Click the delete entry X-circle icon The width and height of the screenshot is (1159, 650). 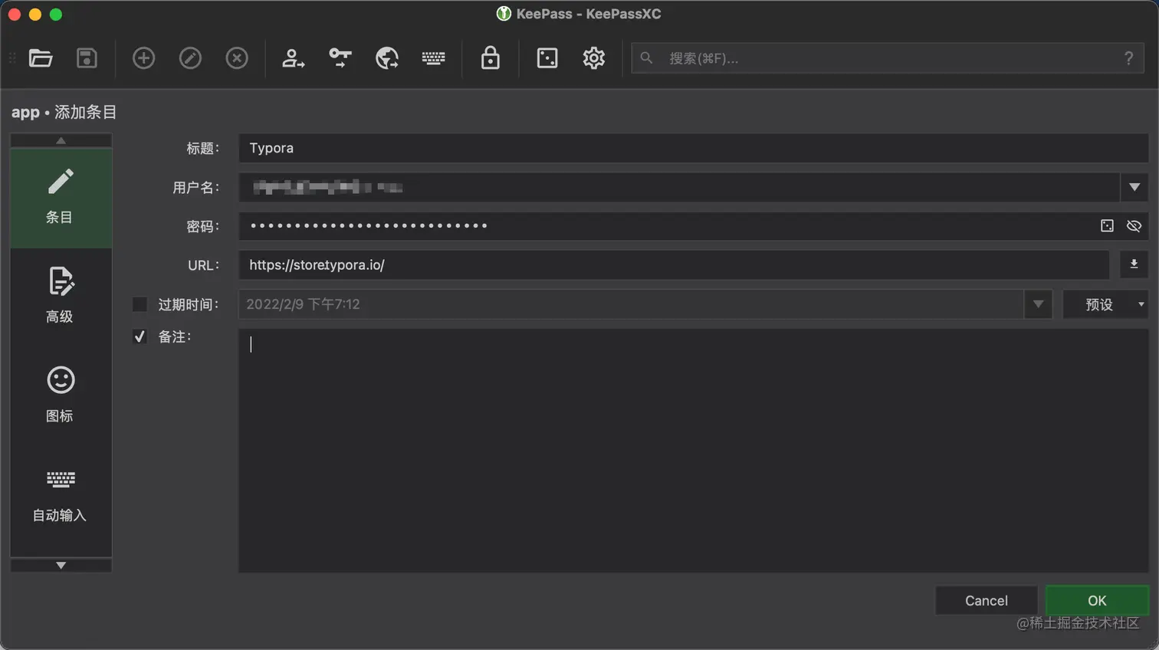coord(237,58)
